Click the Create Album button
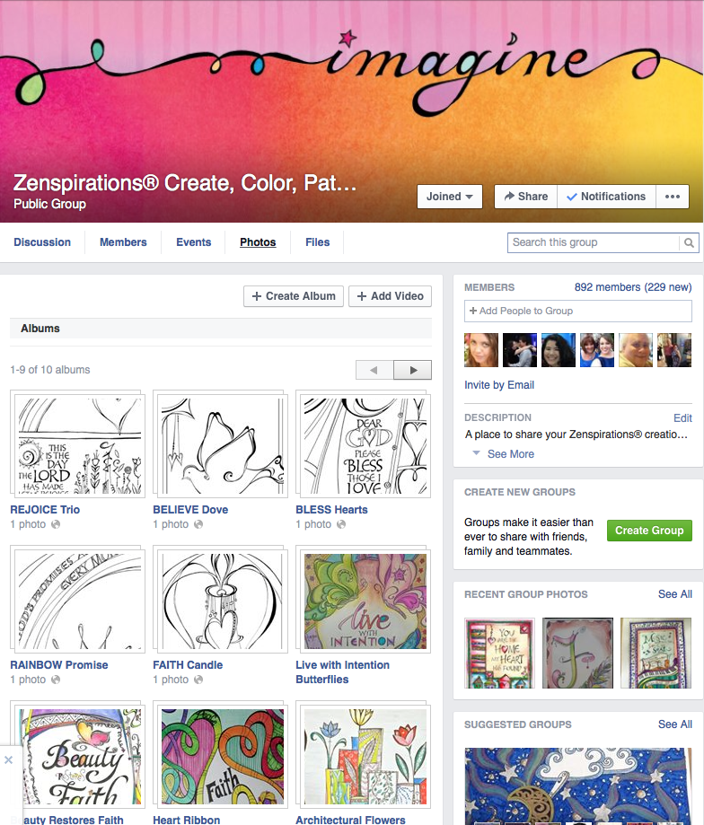This screenshot has height=825, width=704. [294, 296]
